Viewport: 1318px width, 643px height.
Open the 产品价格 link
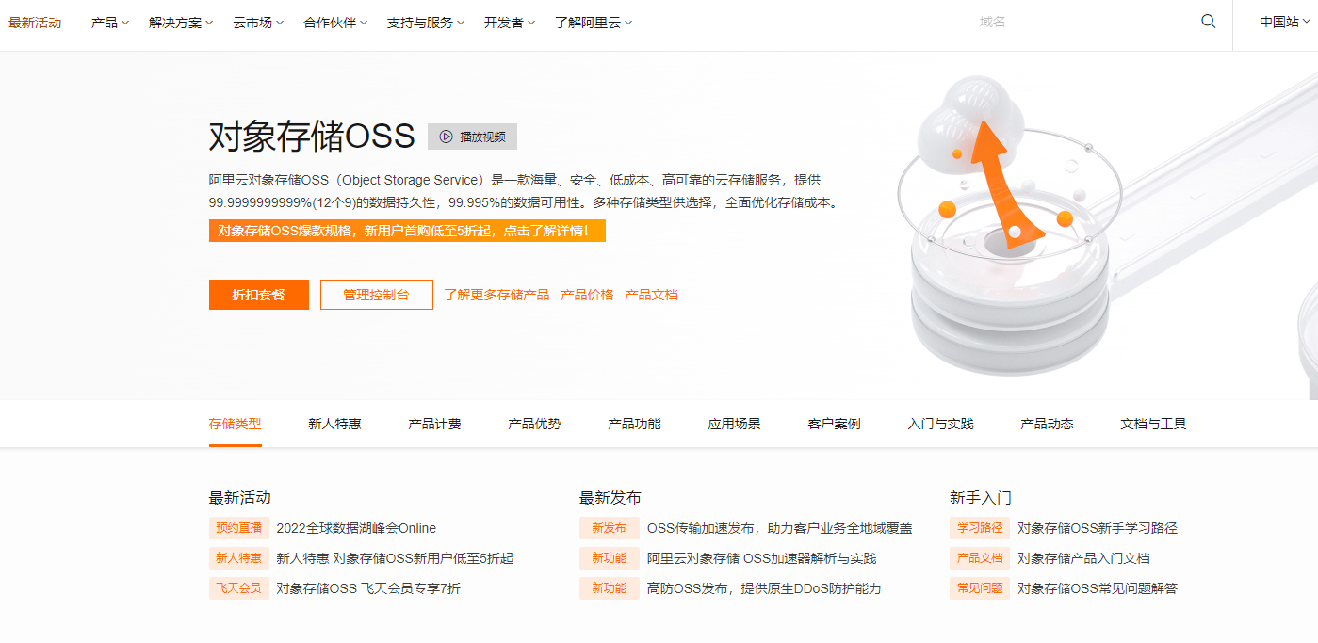coord(587,295)
